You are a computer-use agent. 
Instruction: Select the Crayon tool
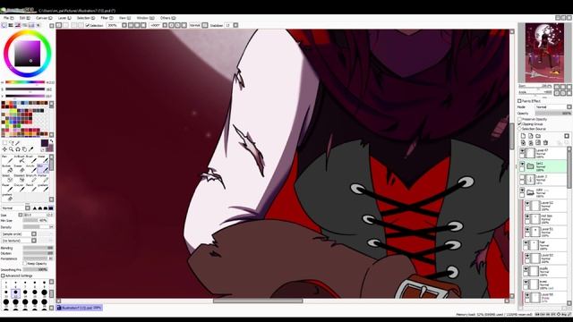tap(20, 188)
